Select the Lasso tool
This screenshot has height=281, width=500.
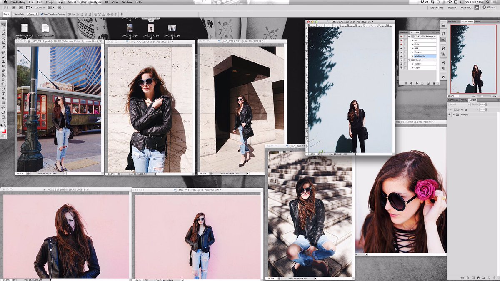pos(3,34)
